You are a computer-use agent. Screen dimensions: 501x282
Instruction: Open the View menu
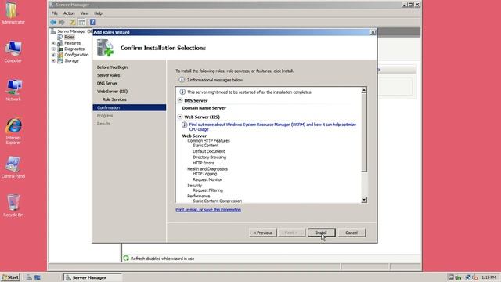85,13
